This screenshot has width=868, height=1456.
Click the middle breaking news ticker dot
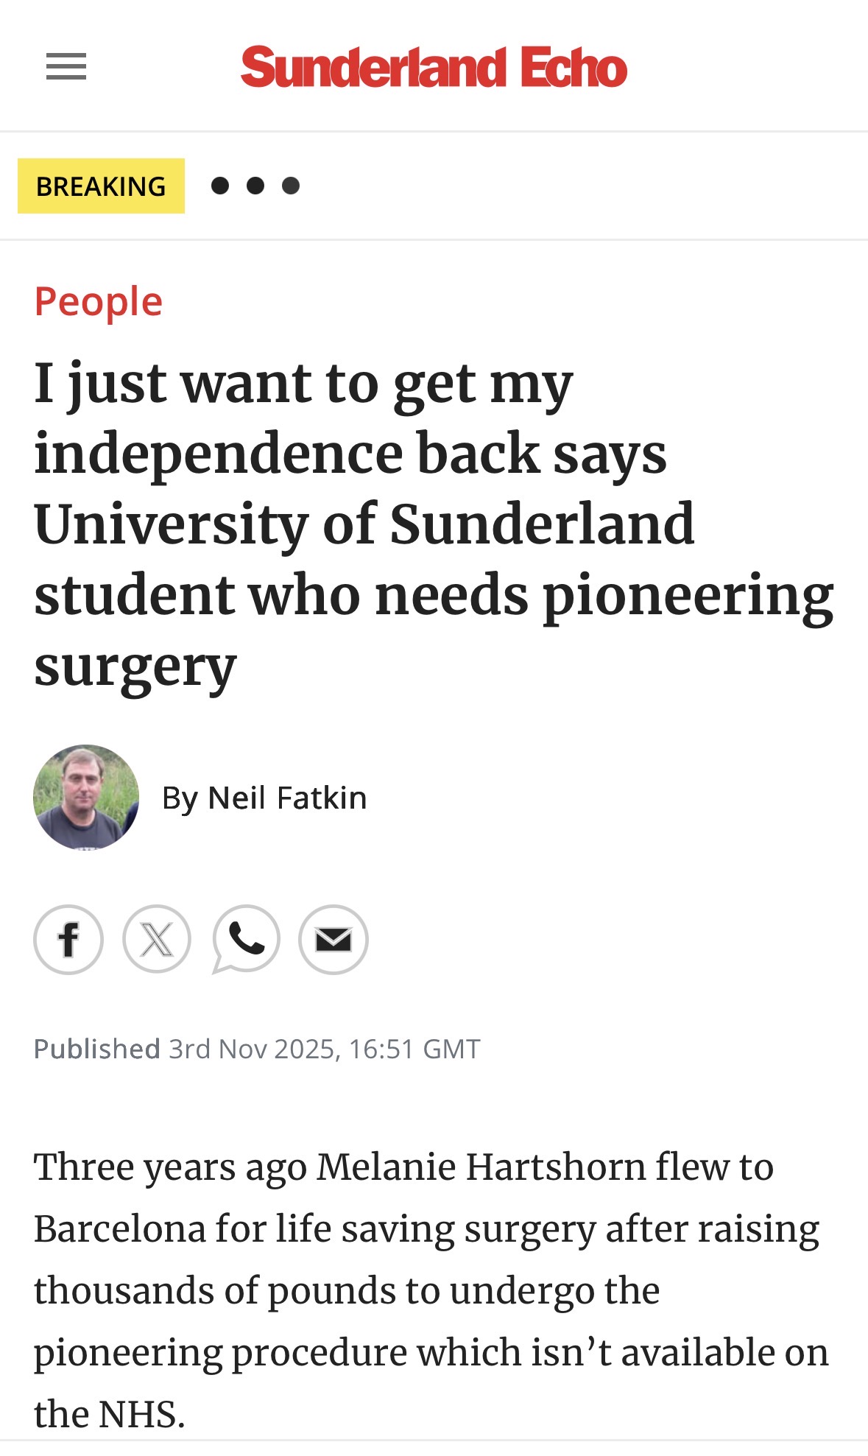[x=255, y=186]
